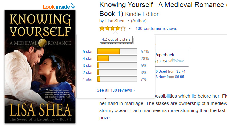Choose the Paperback format option
Screen dimensions: 227x126
point(172,58)
